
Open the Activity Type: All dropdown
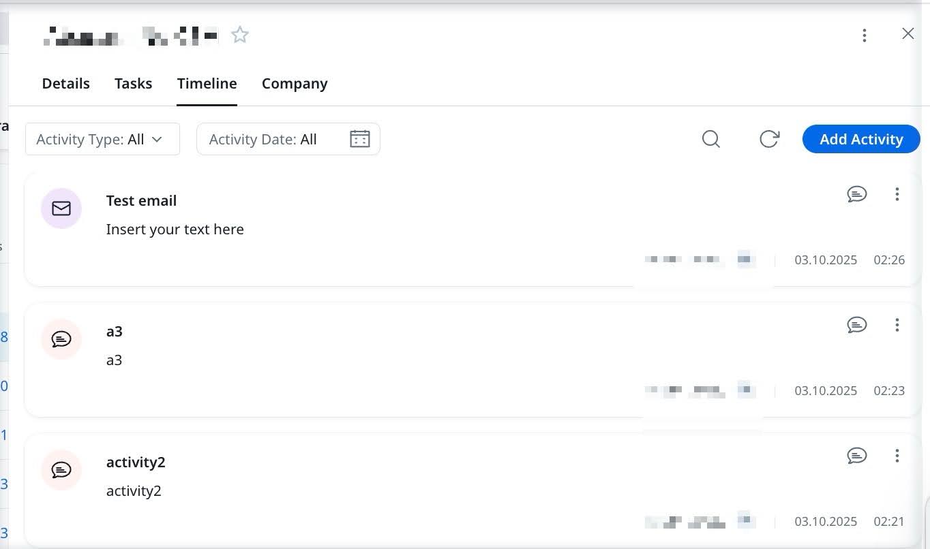click(x=102, y=139)
